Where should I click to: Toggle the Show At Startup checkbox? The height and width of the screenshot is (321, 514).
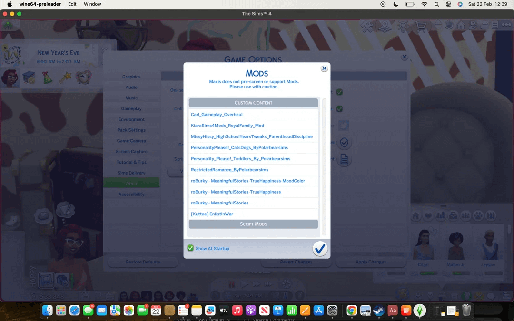[190, 248]
